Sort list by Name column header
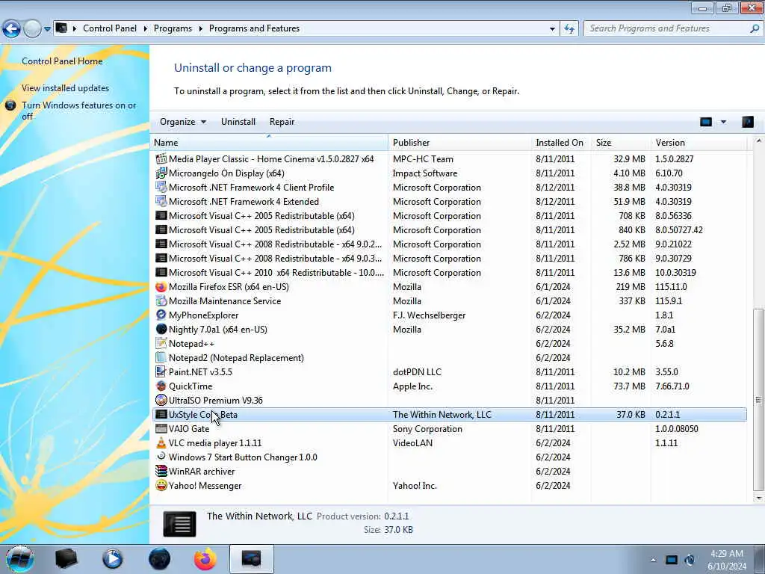765x574 pixels. 270,143
